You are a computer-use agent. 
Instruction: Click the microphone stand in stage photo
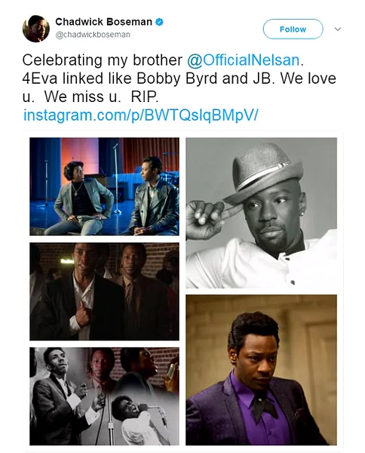pyautogui.click(x=116, y=177)
